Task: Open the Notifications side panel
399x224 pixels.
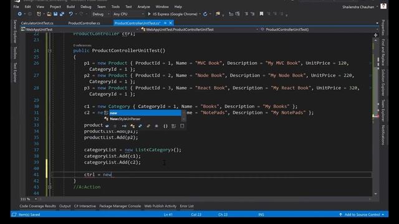Action: [383, 135]
